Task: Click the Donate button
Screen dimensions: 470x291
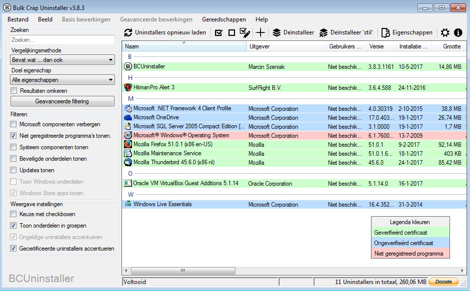Action: [443, 282]
